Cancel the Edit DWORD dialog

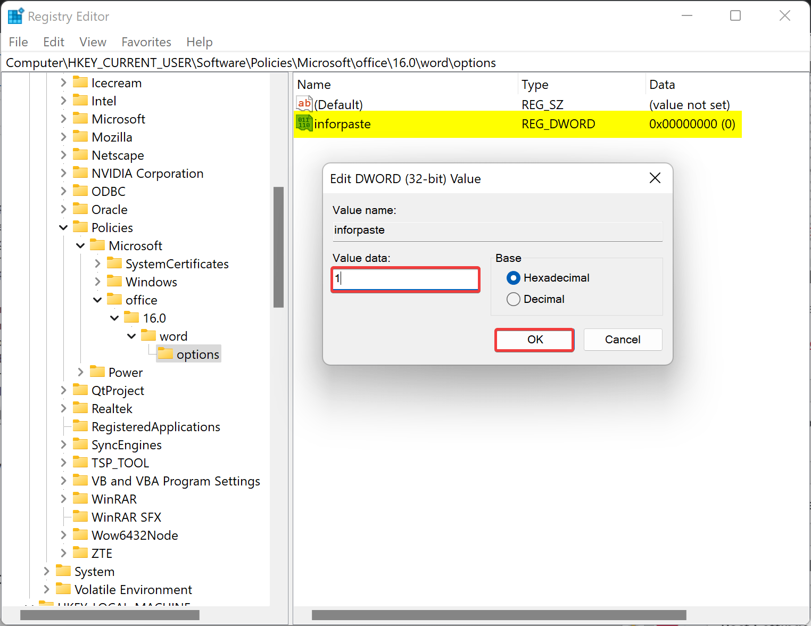click(x=623, y=339)
